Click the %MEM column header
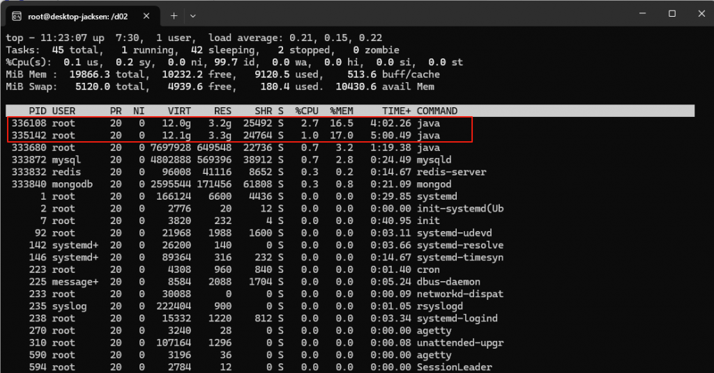The width and height of the screenshot is (714, 373). point(342,111)
